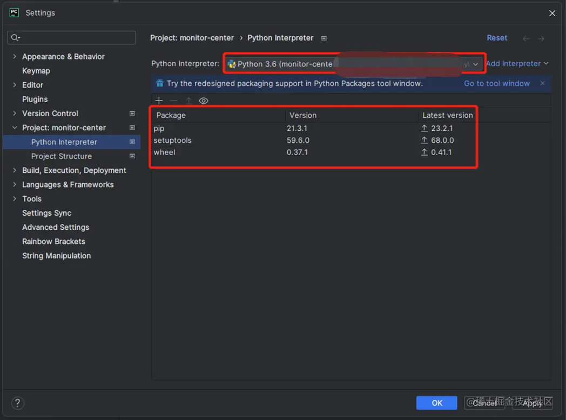The height and width of the screenshot is (420, 566).
Task: Click the OK button
Action: 437,403
